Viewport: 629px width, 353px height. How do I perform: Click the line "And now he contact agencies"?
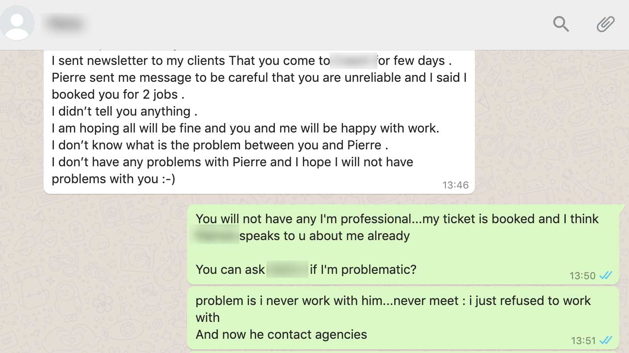[281, 334]
